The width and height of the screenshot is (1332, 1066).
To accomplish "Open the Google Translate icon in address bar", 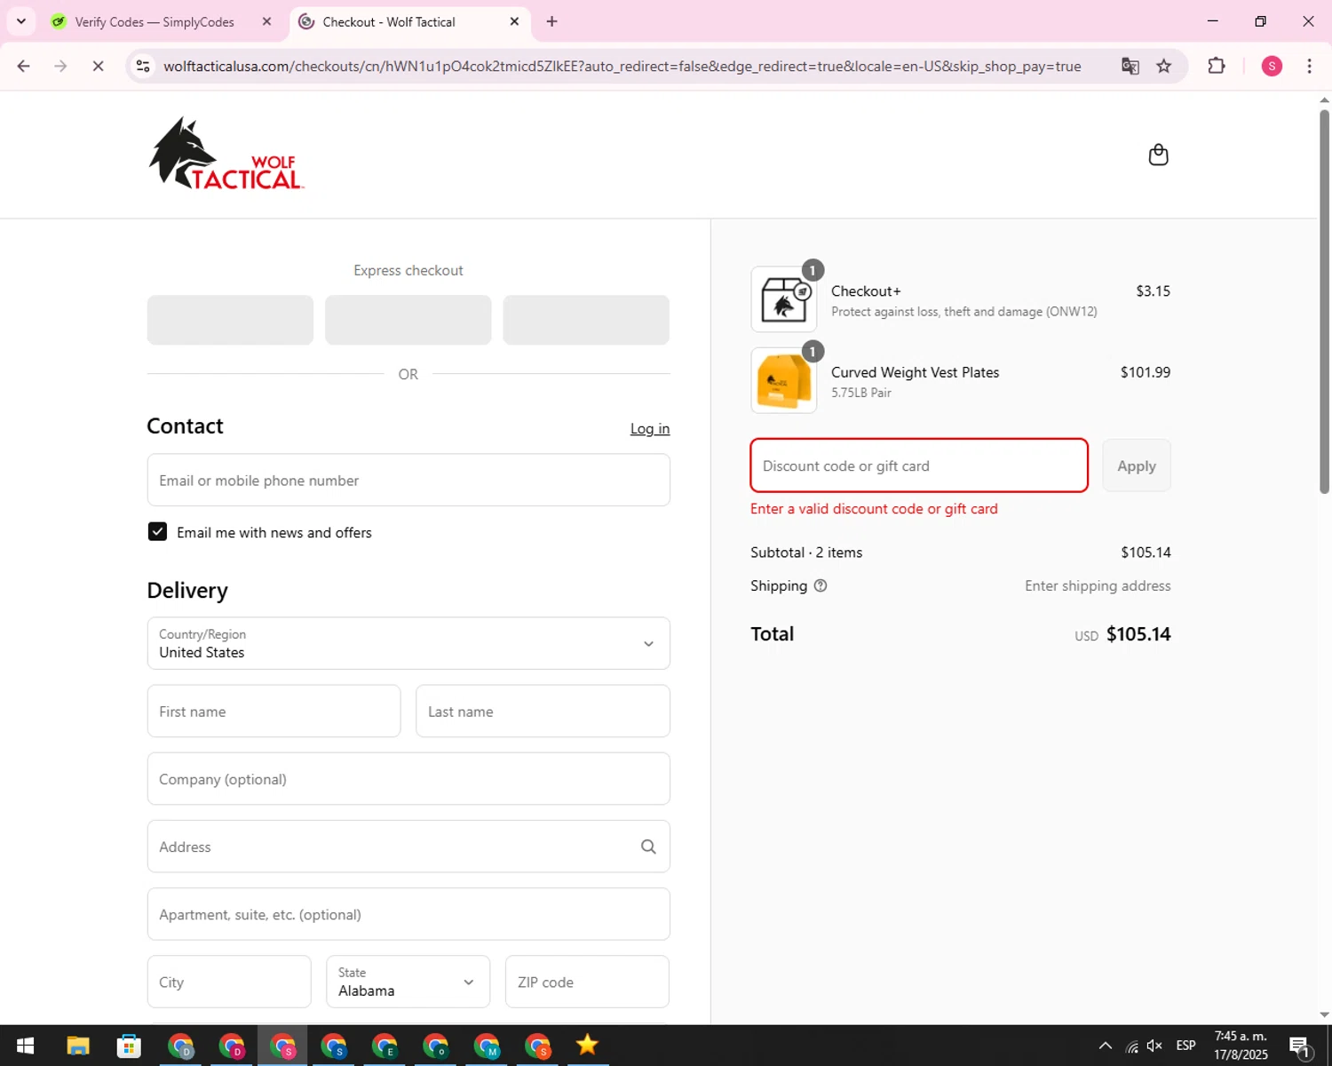I will (1130, 66).
